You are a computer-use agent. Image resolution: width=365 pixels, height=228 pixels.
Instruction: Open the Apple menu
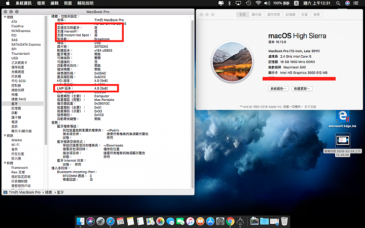[x=8, y=3]
